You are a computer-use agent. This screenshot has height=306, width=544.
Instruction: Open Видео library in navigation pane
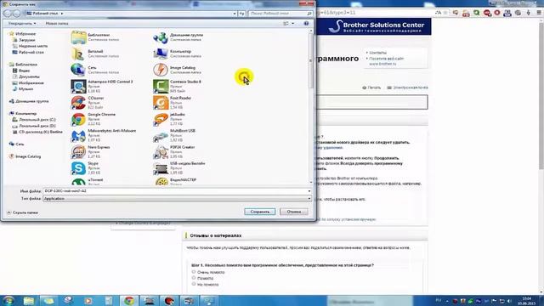tap(21, 71)
